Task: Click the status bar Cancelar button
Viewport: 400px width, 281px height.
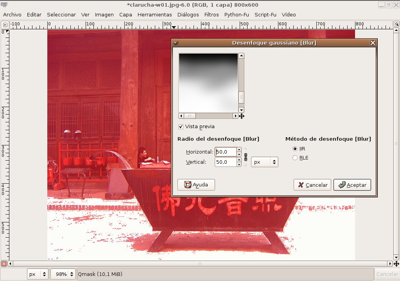Action: pos(387,274)
